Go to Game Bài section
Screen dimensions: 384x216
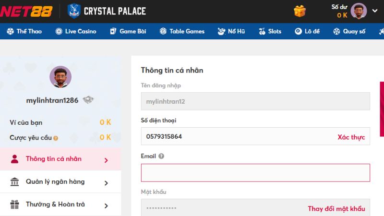[128, 31]
